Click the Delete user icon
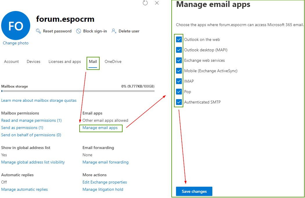305x198 pixels. point(114,31)
